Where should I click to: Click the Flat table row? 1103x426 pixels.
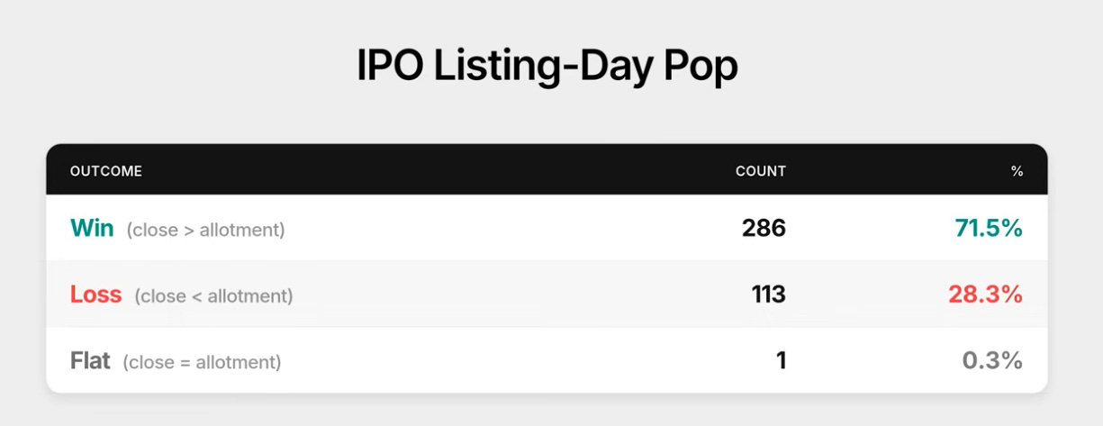click(547, 360)
